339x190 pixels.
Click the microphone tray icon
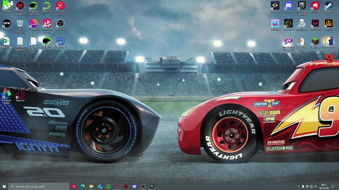click(x=303, y=187)
